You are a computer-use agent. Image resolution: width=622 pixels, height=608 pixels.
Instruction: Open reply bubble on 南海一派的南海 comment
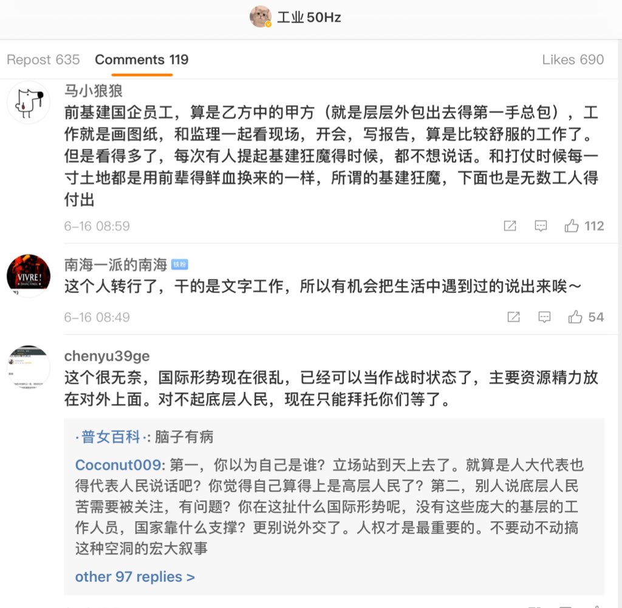(544, 317)
